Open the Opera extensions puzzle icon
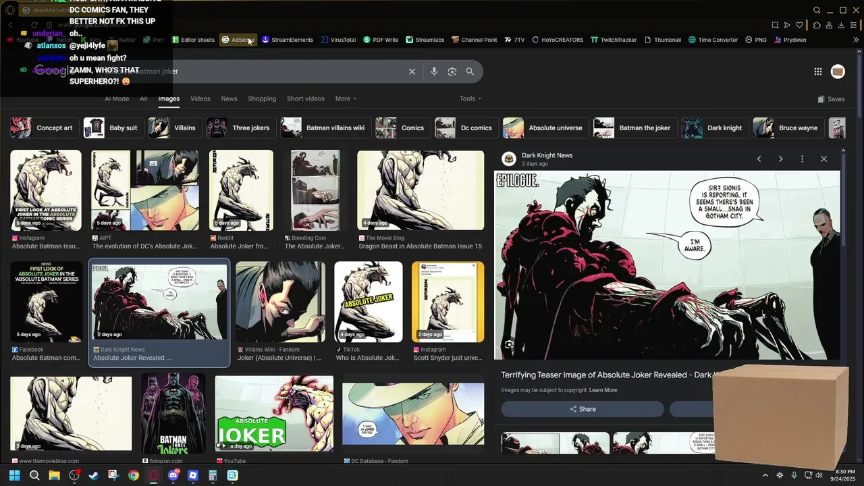This screenshot has height=486, width=864. [817, 25]
